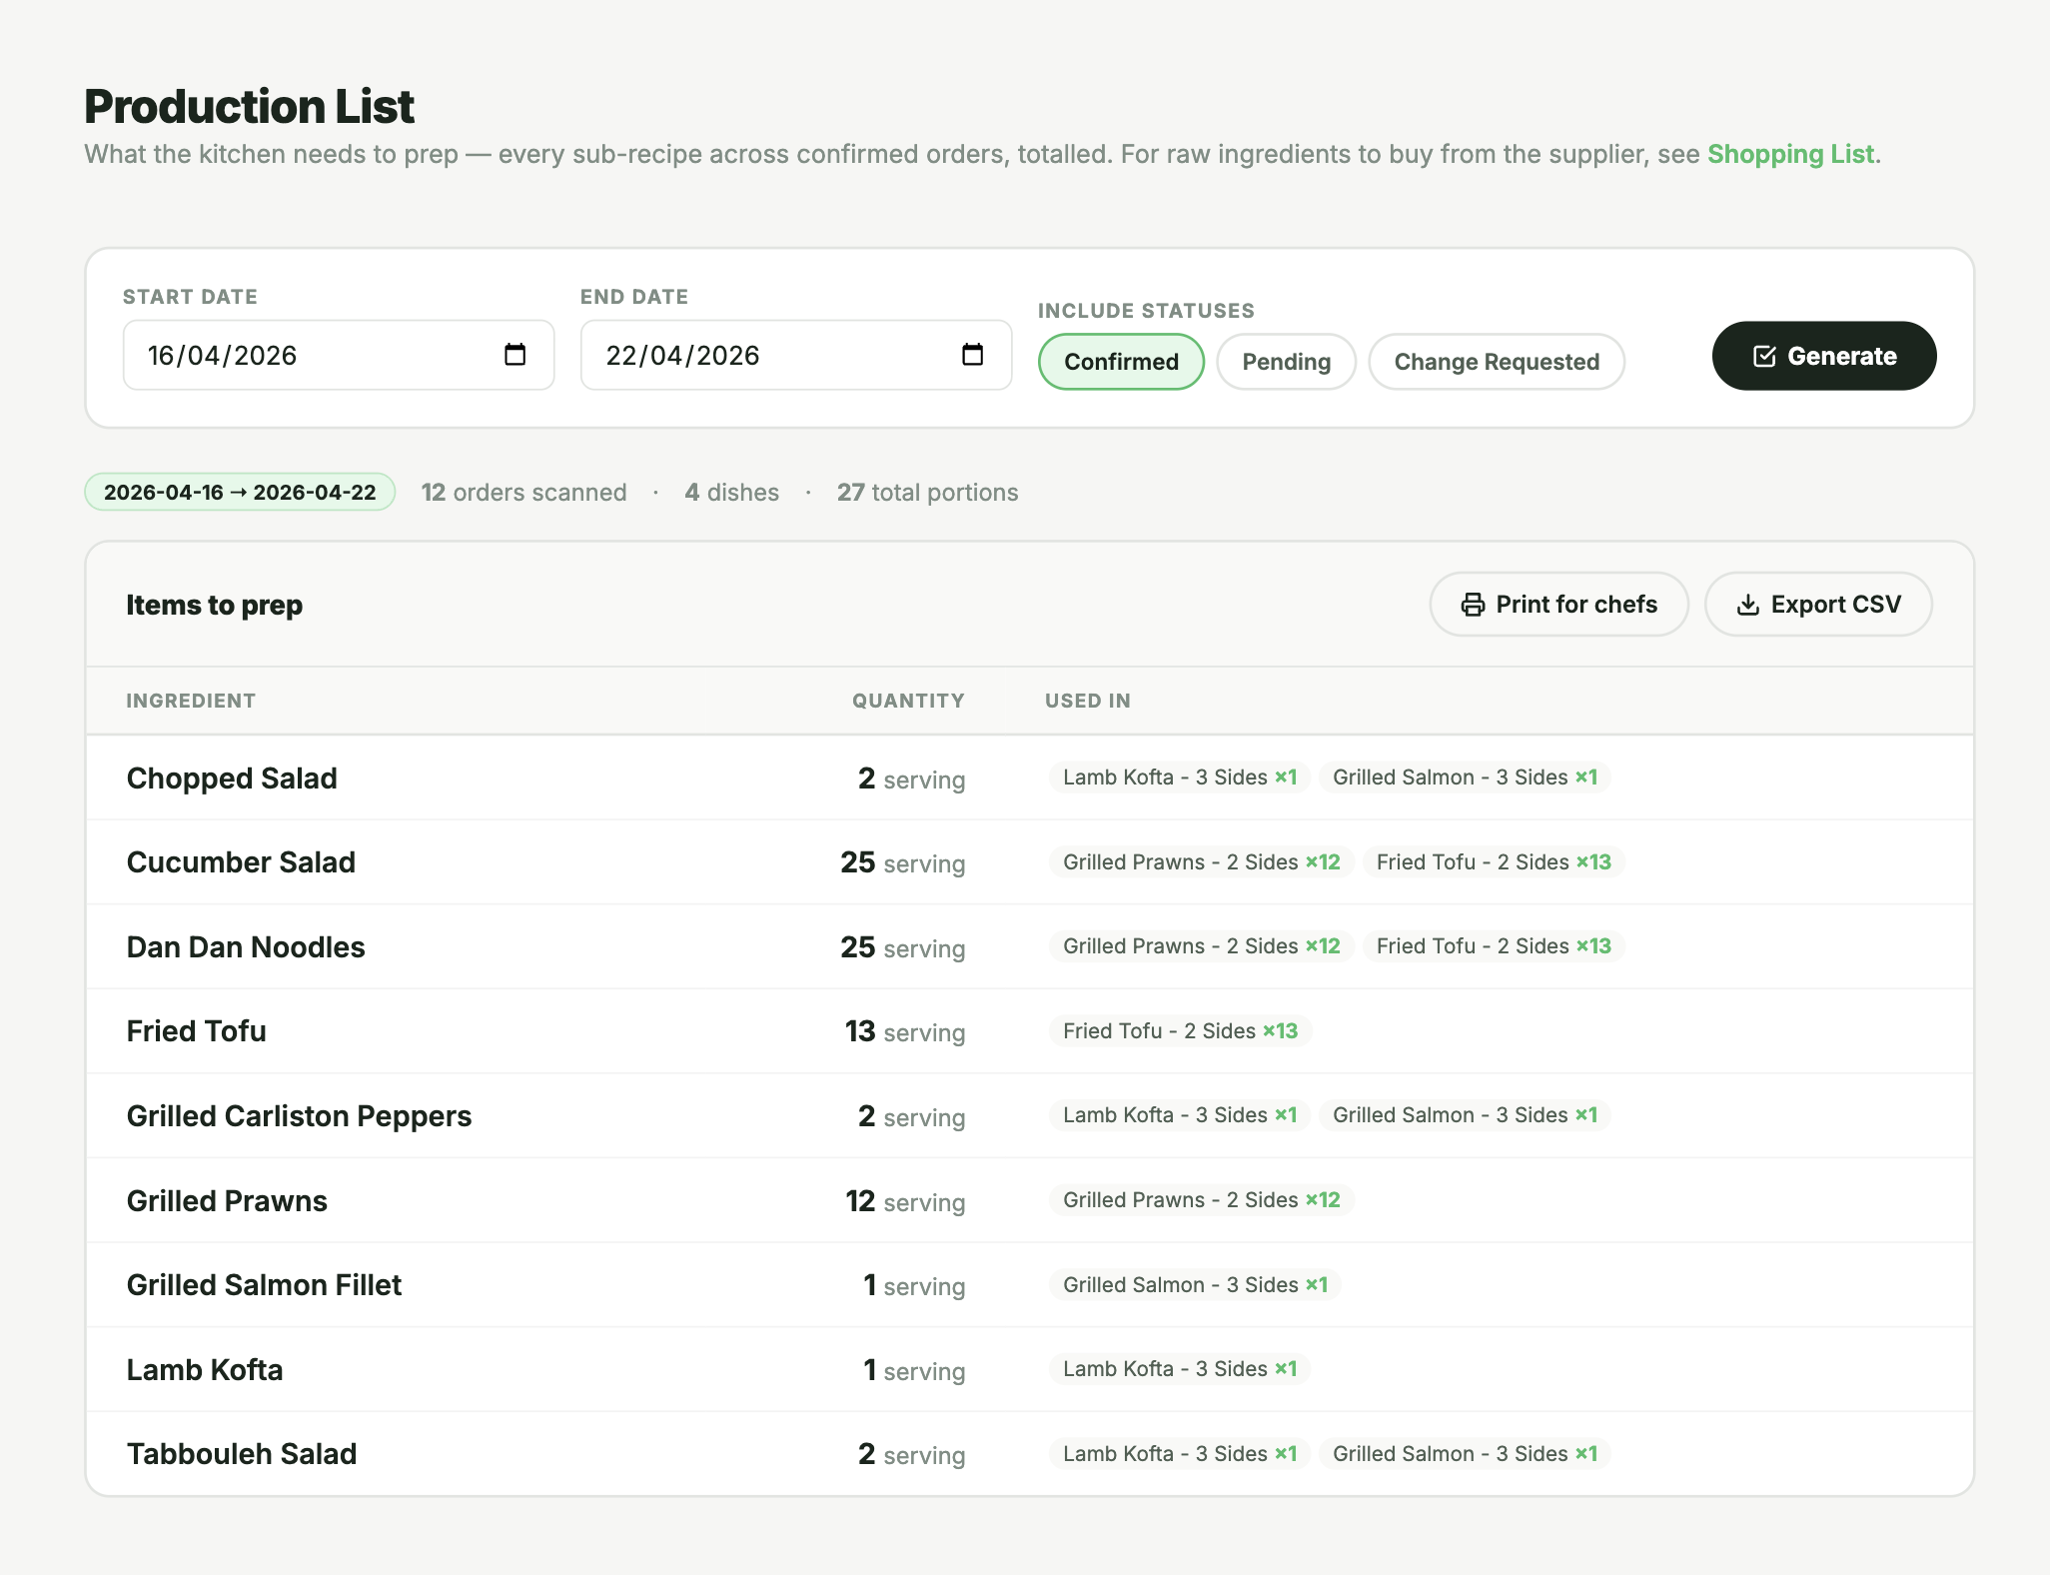This screenshot has height=1575, width=2050.
Task: Click the Start Date input field
Action: pyautogui.click(x=339, y=355)
